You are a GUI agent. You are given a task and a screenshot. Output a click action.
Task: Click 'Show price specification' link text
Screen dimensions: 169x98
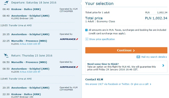point(102,39)
